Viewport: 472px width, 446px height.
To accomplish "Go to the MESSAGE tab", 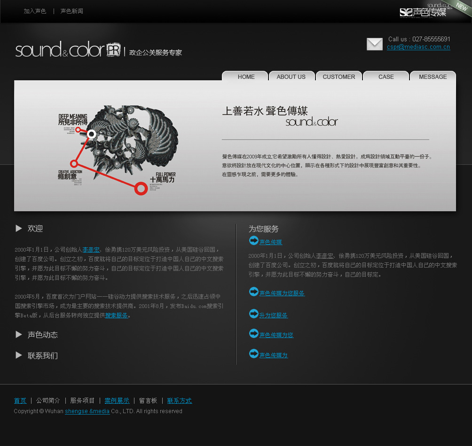I will pyautogui.click(x=433, y=76).
